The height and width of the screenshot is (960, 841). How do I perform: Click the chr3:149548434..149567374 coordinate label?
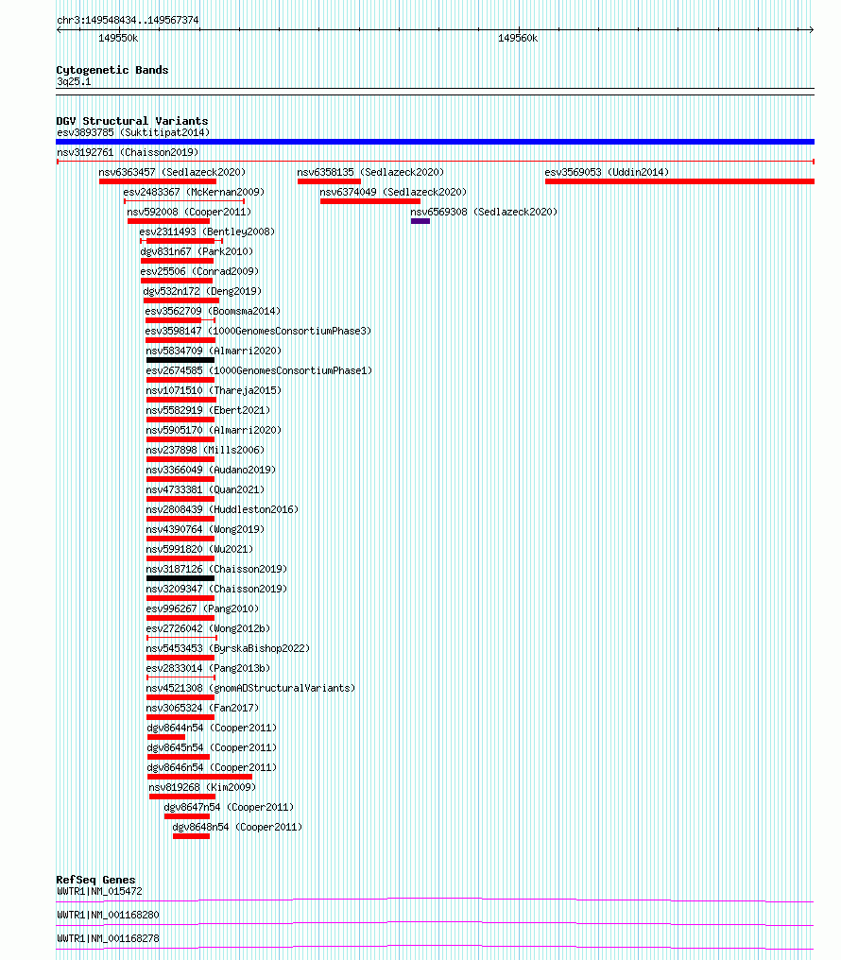tap(128, 20)
